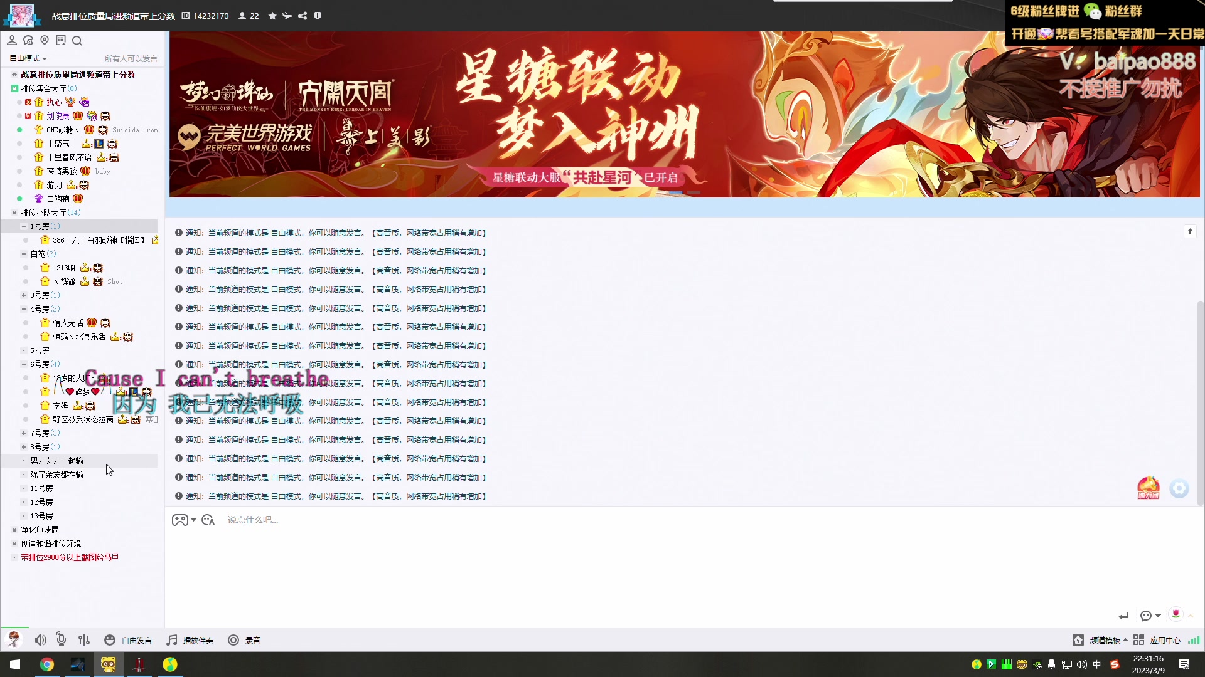
Task: Toggle the microphone icon
Action: [61, 639]
